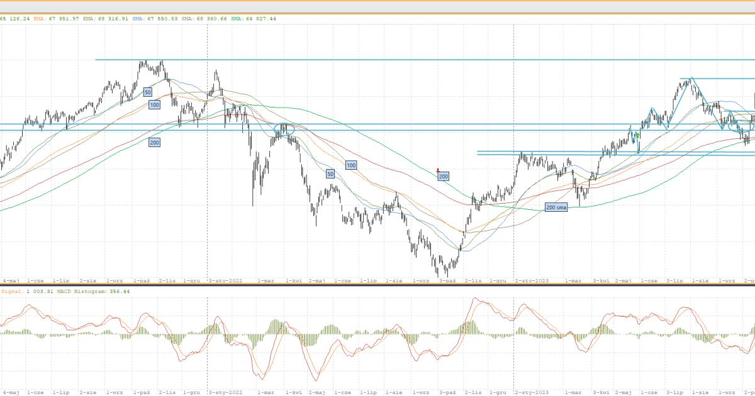The image size is (755, 396).
Task: Select the red down-arrow marker above the 200 label
Action: [x=438, y=170]
